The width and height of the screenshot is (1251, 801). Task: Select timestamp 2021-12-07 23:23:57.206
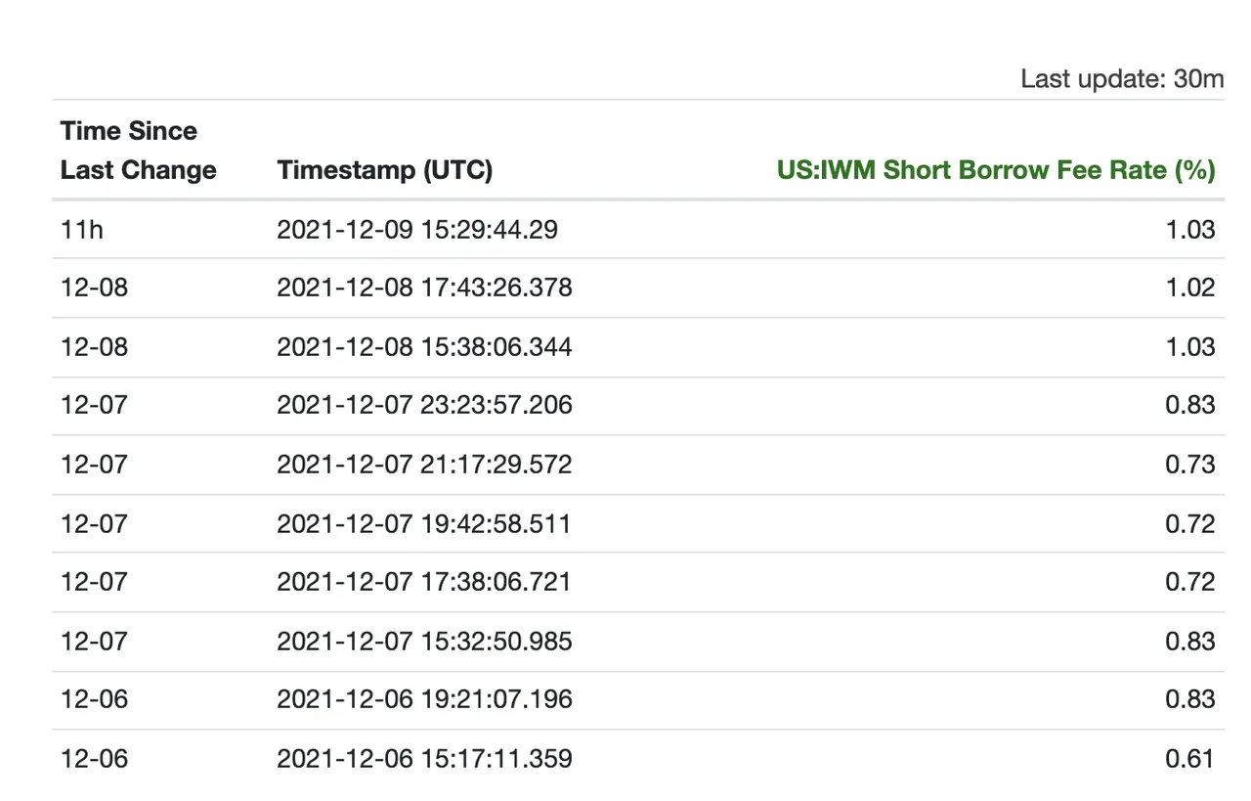coord(425,405)
